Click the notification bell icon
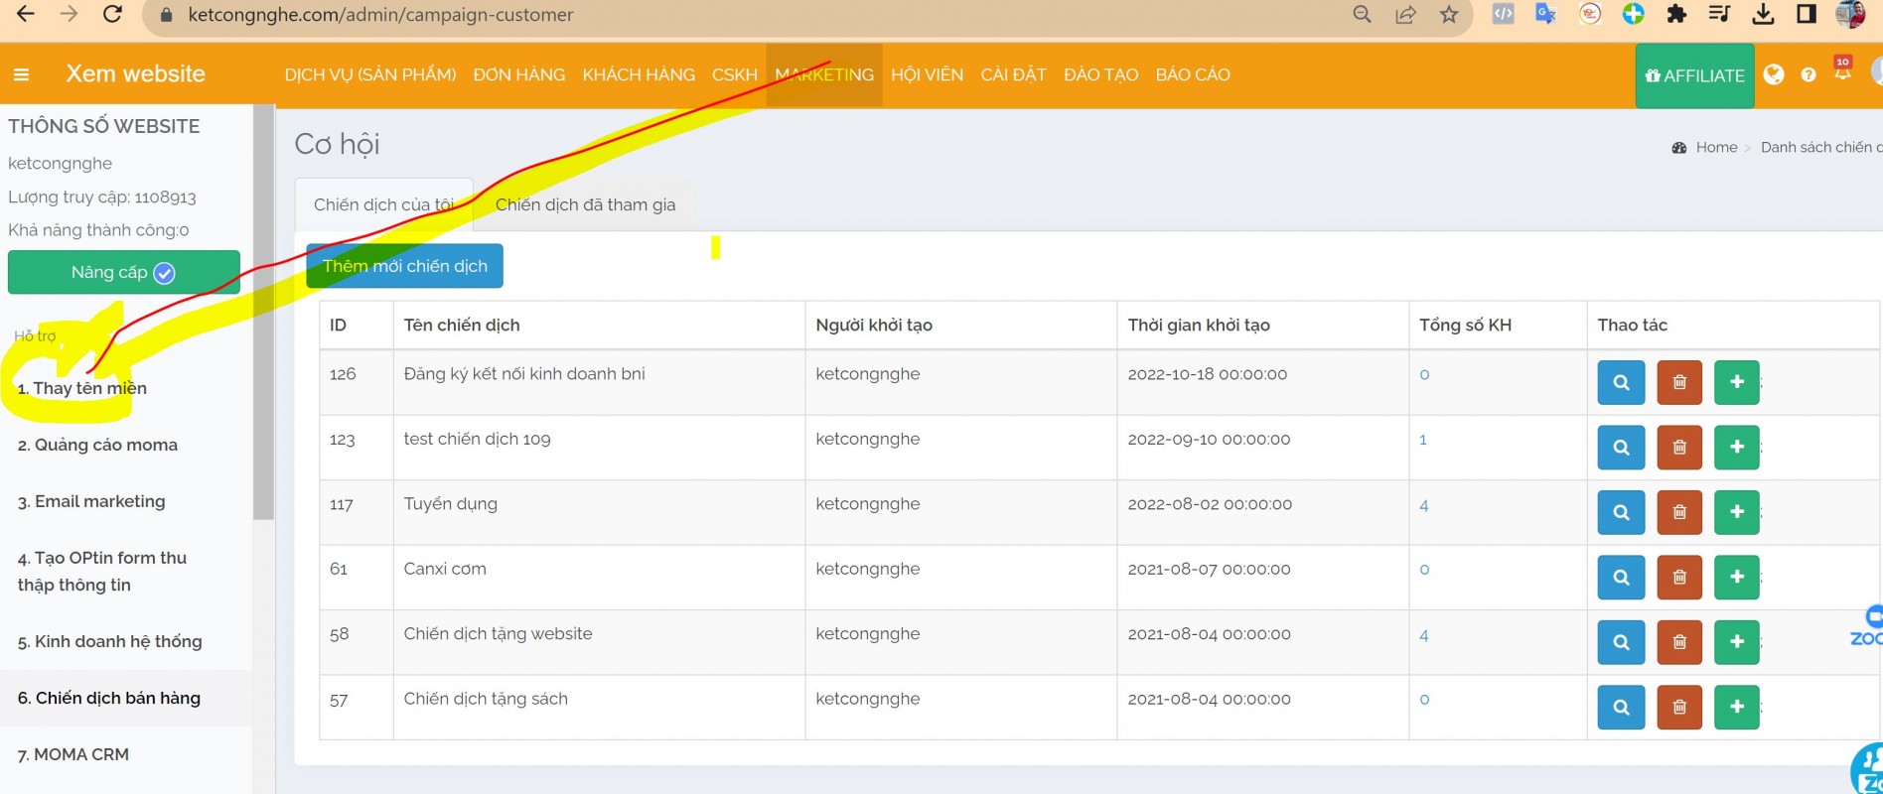This screenshot has height=794, width=1883. point(1842,72)
